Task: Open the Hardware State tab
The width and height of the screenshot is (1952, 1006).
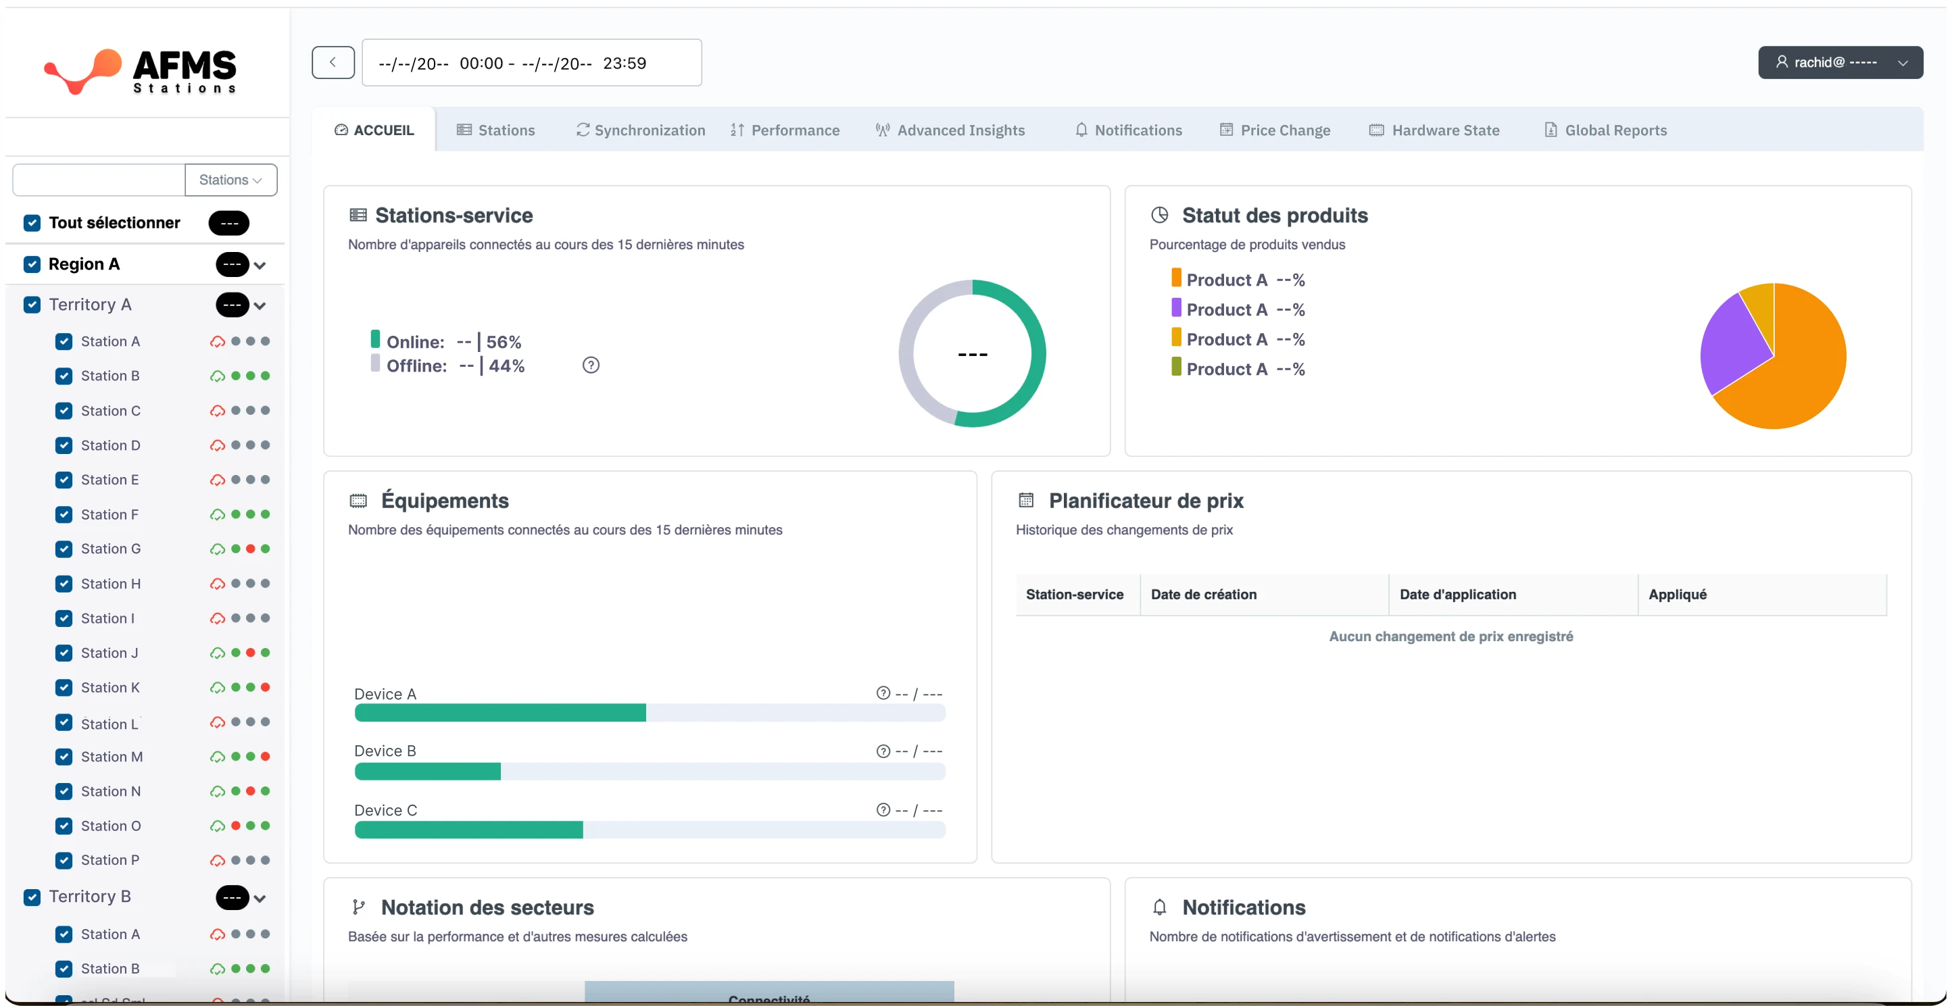Action: point(1434,130)
